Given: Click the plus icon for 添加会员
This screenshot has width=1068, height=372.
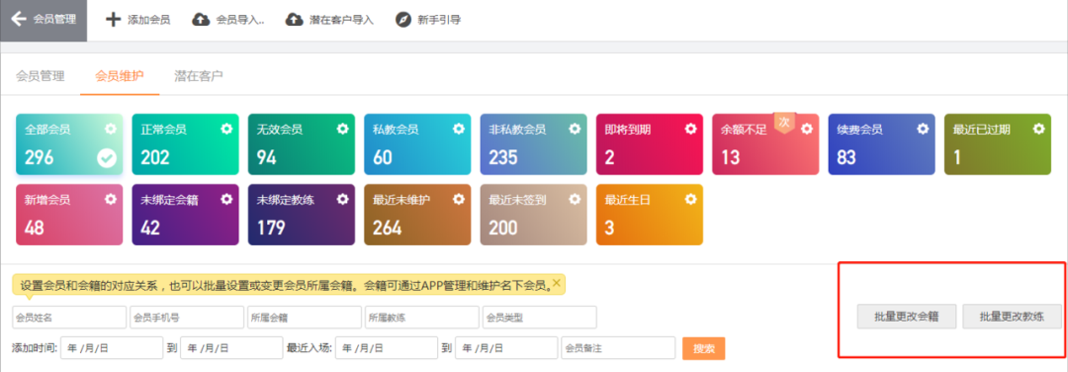Looking at the screenshot, I should coord(113,20).
